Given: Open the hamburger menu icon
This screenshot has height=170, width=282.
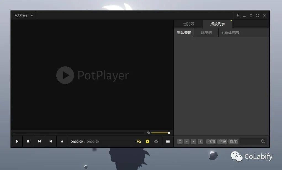Looking at the screenshot, I should pyautogui.click(x=168, y=141).
